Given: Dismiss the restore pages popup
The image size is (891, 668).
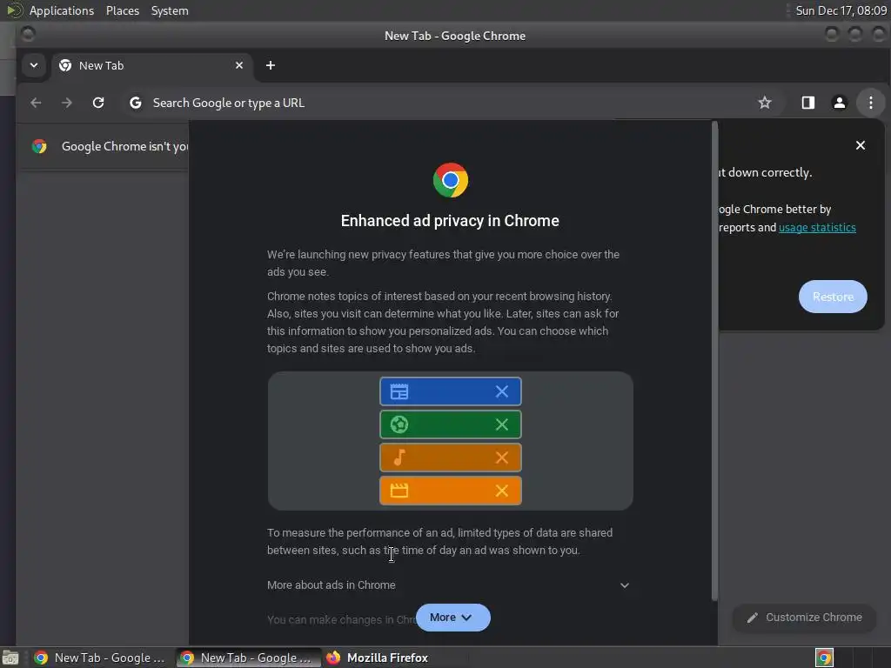Looking at the screenshot, I should pos(861,145).
